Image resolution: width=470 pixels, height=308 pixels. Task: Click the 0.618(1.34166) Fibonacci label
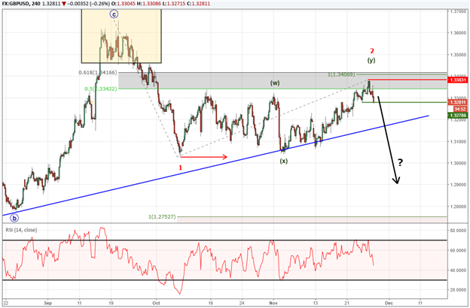point(98,73)
